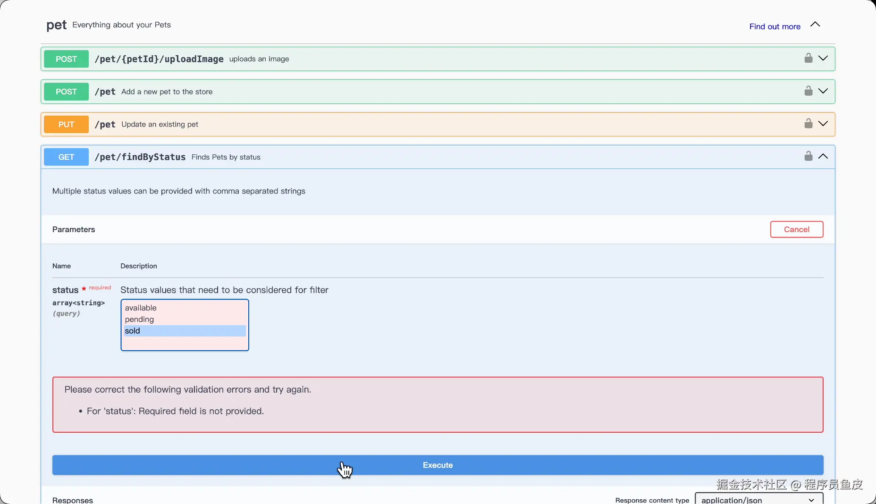Image resolution: width=876 pixels, height=504 pixels.
Task: Collapse the GET findByStatus section
Action: [x=823, y=156]
